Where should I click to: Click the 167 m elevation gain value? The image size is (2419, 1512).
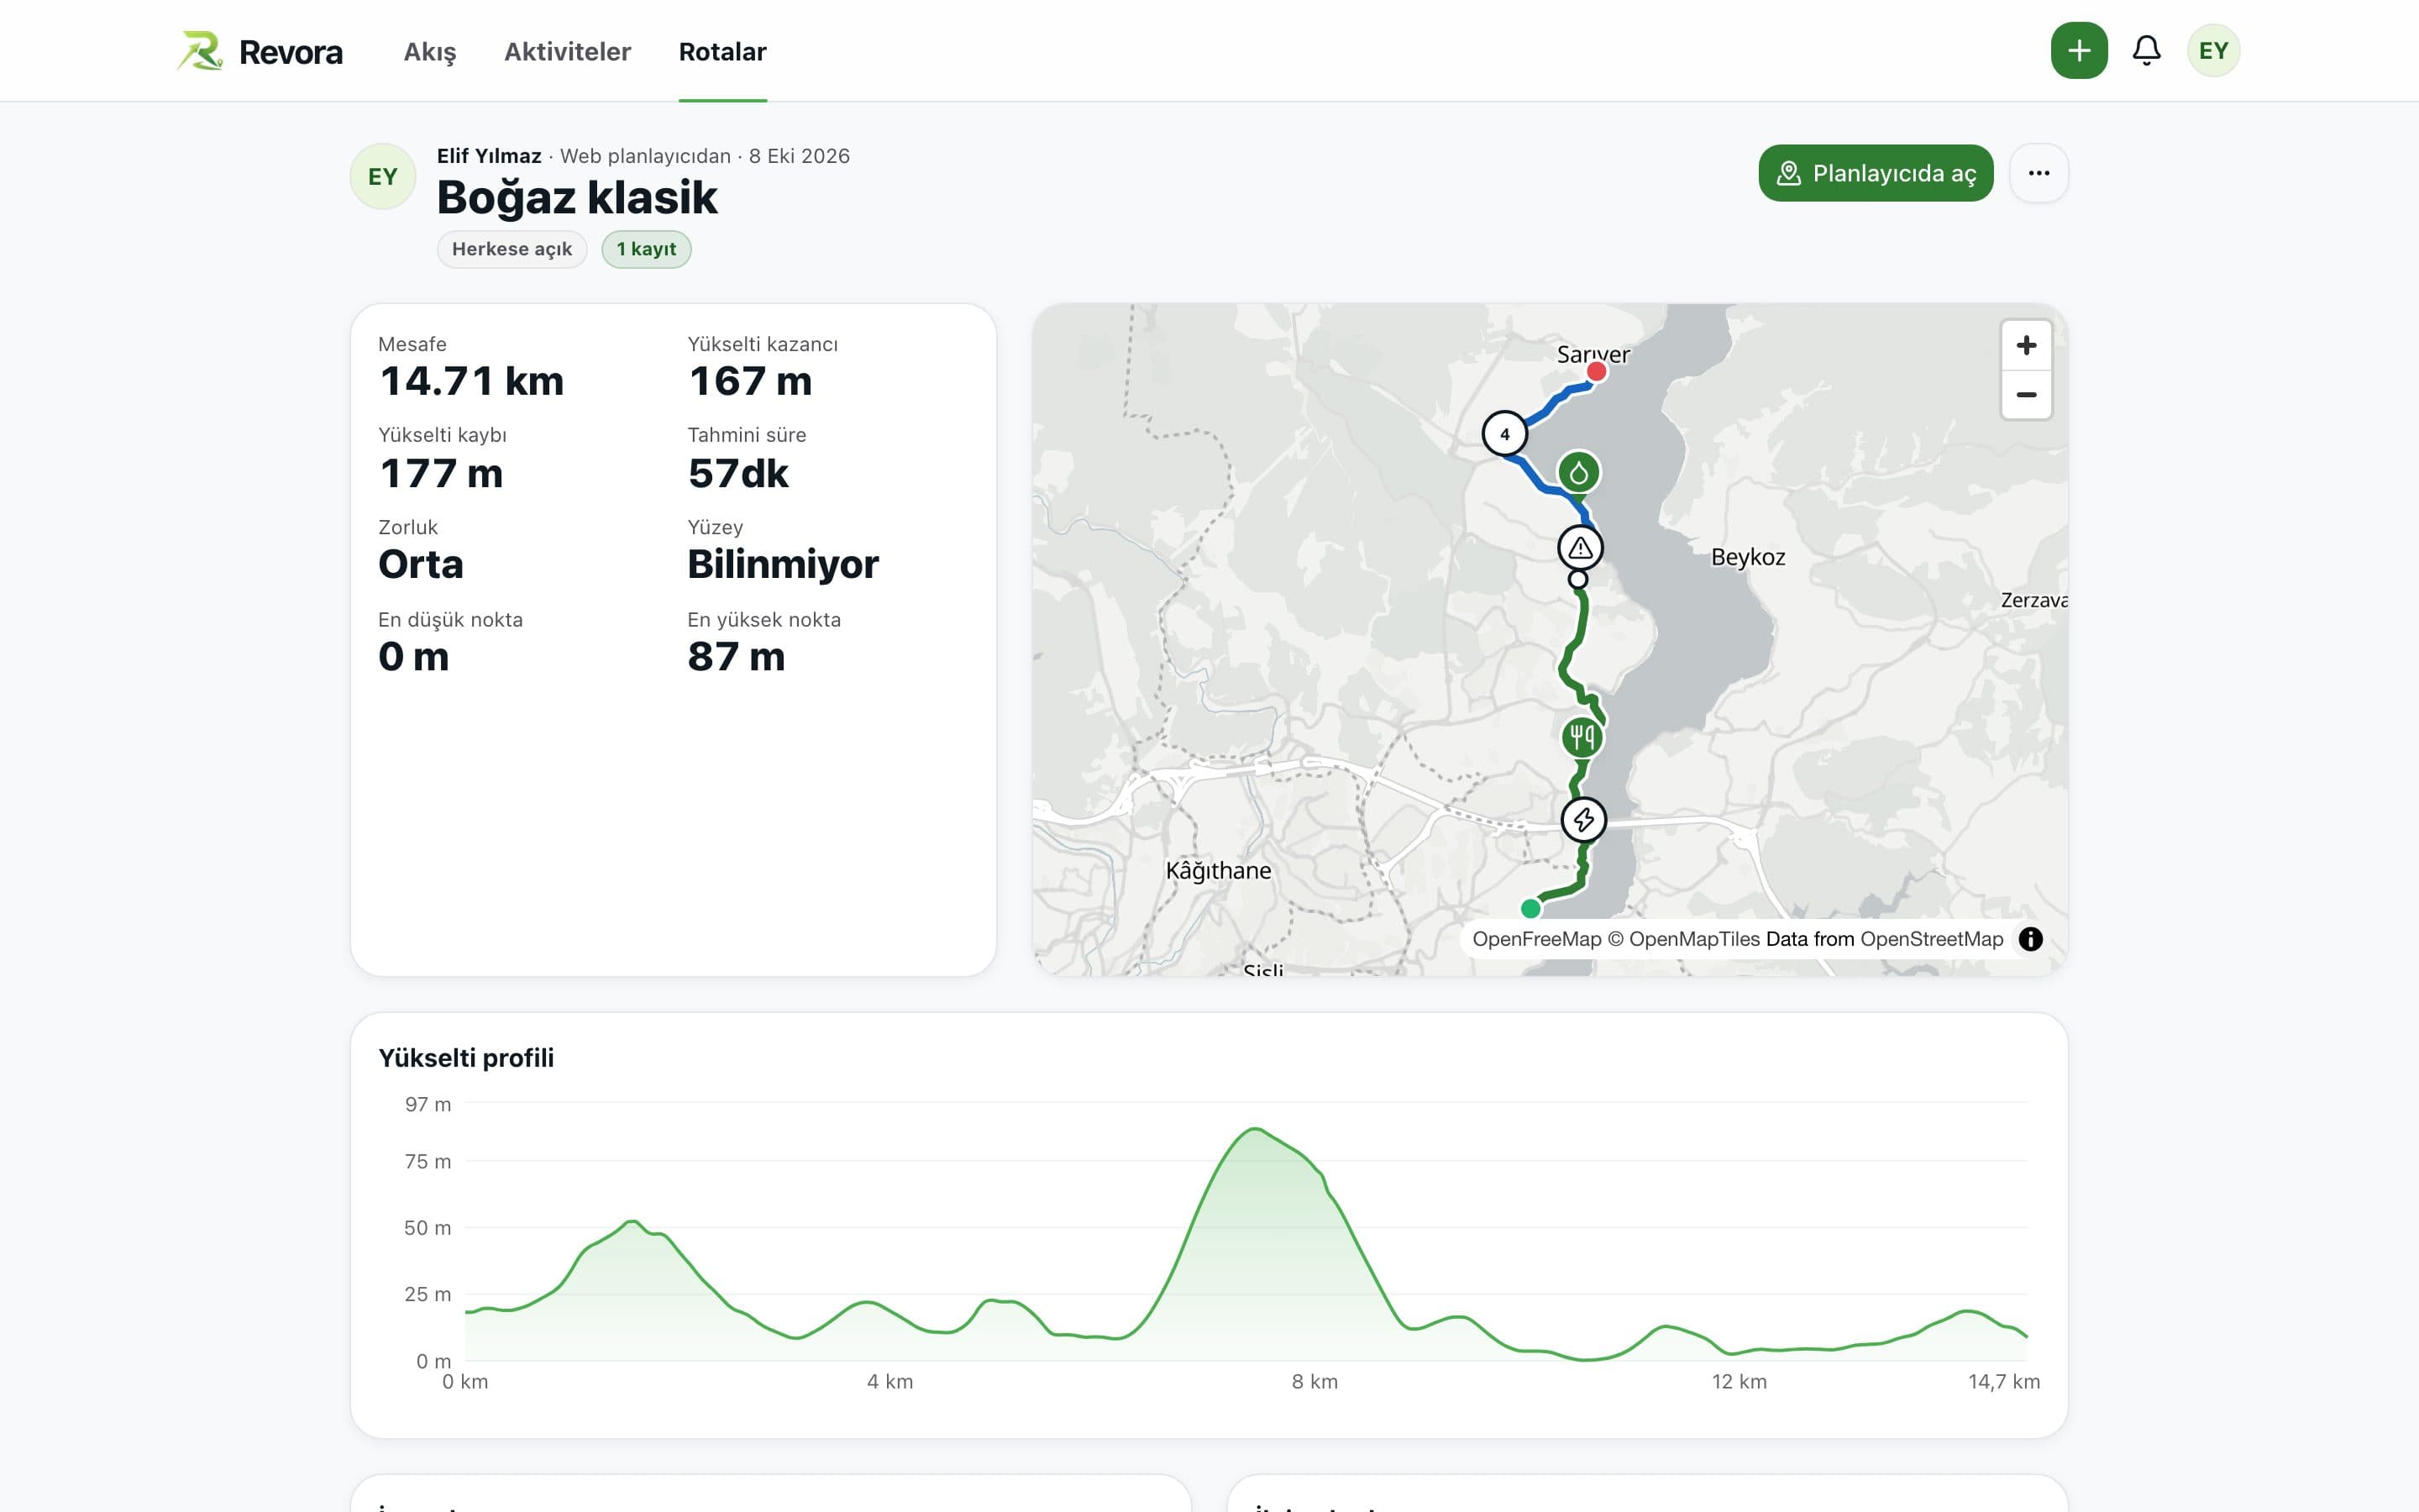(750, 381)
